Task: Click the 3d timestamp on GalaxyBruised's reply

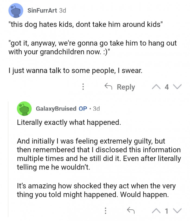Action: [x=96, y=109]
